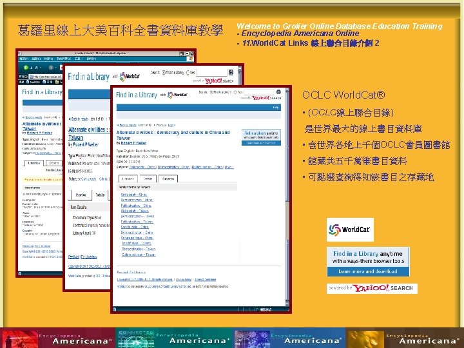Screen dimensions: 464x348
Task: Open the Libraries tab in the front window
Action: (128, 179)
